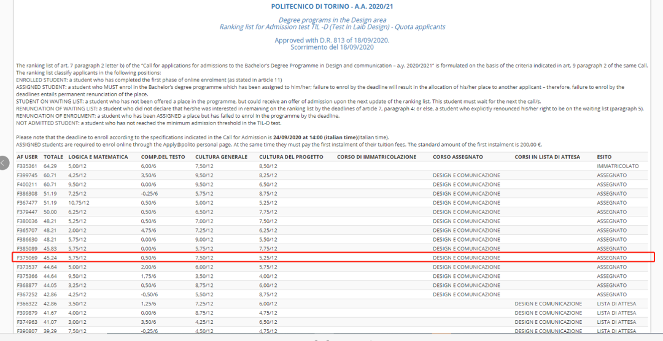Viewport: 663px width, 341px height.
Task: Click the text comprehension score -0,50/6
Action: tap(150, 294)
